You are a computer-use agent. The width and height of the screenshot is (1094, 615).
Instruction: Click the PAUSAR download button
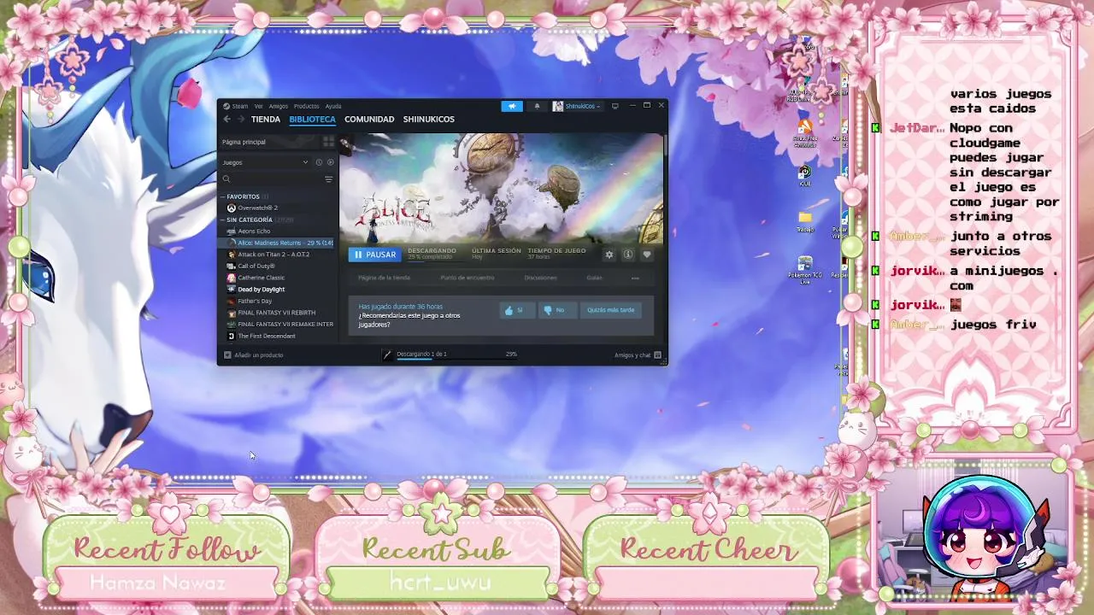click(374, 255)
